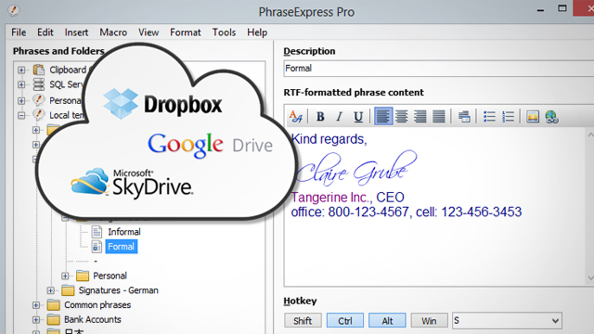Click the 'Tangerine Inc., CEO' line
The height and width of the screenshot is (334, 594).
pyautogui.click(x=347, y=197)
